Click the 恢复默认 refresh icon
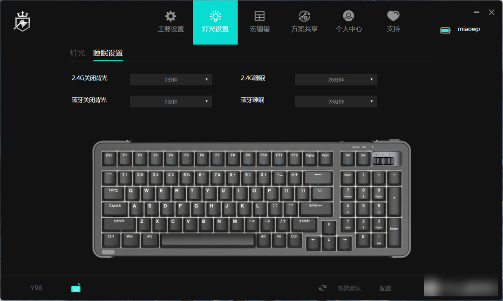Screen dimensions: 503x301 (x=323, y=288)
